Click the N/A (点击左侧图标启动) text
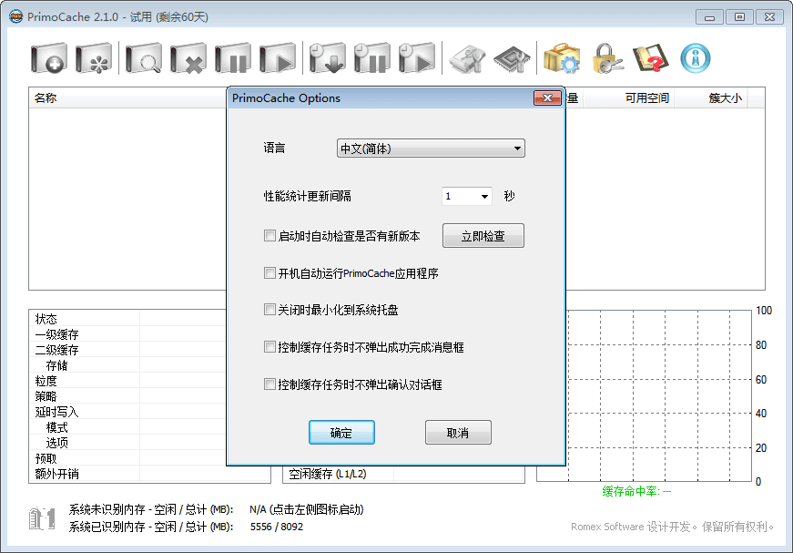This screenshot has width=793, height=553. [307, 509]
